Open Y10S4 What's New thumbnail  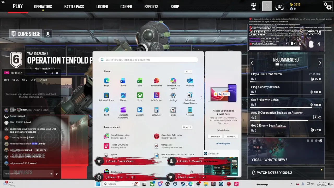(286, 151)
